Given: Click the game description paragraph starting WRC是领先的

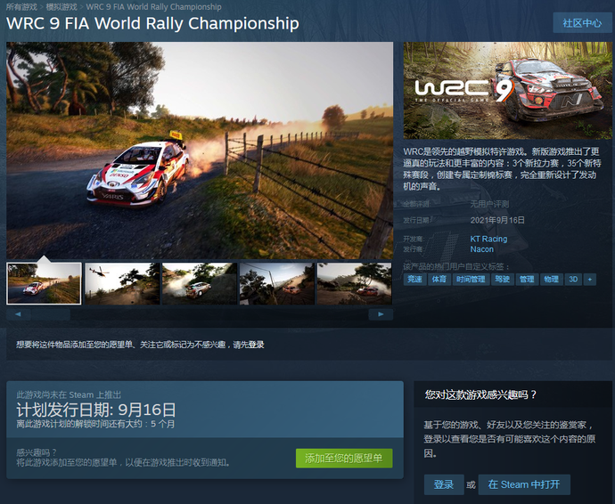Looking at the screenshot, I should click(x=502, y=169).
